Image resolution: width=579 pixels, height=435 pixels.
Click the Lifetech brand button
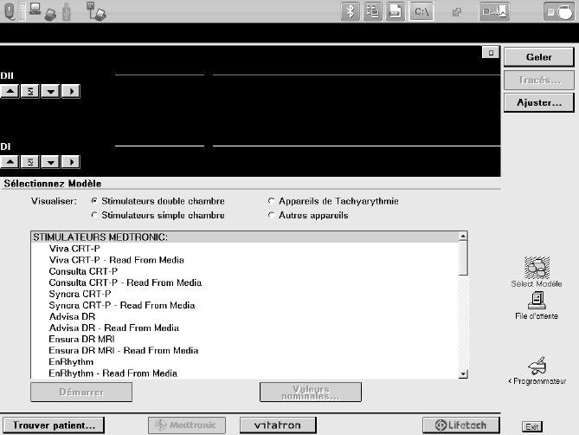point(461,425)
